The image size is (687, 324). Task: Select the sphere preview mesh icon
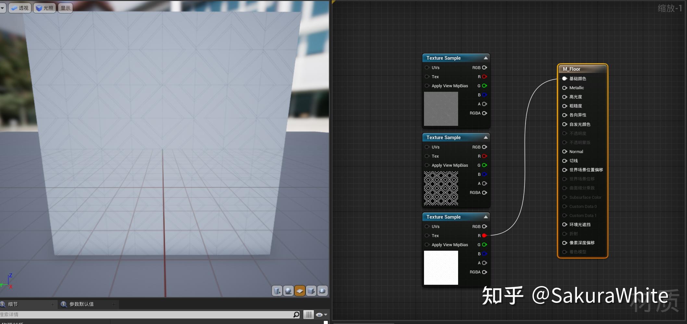[288, 291]
